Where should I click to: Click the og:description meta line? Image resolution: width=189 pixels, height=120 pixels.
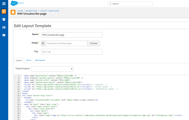54,78
